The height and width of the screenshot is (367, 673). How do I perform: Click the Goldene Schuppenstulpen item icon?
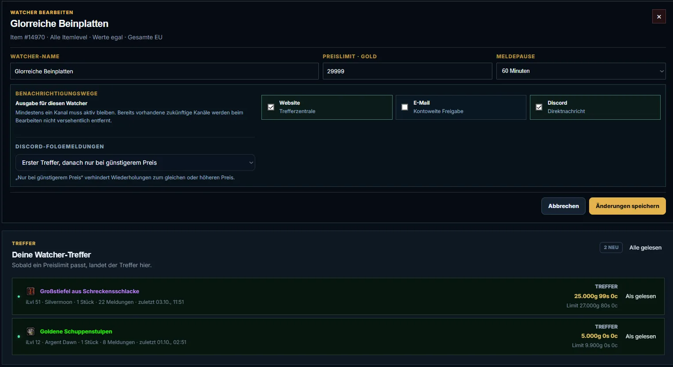click(30, 331)
